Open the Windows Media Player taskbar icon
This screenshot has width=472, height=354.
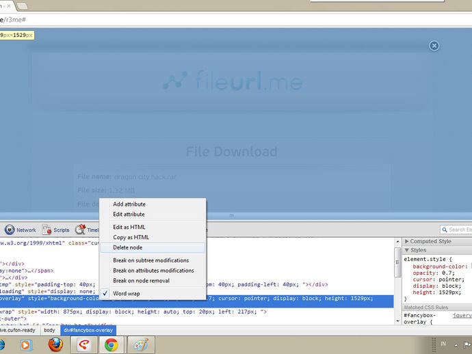pos(26,345)
